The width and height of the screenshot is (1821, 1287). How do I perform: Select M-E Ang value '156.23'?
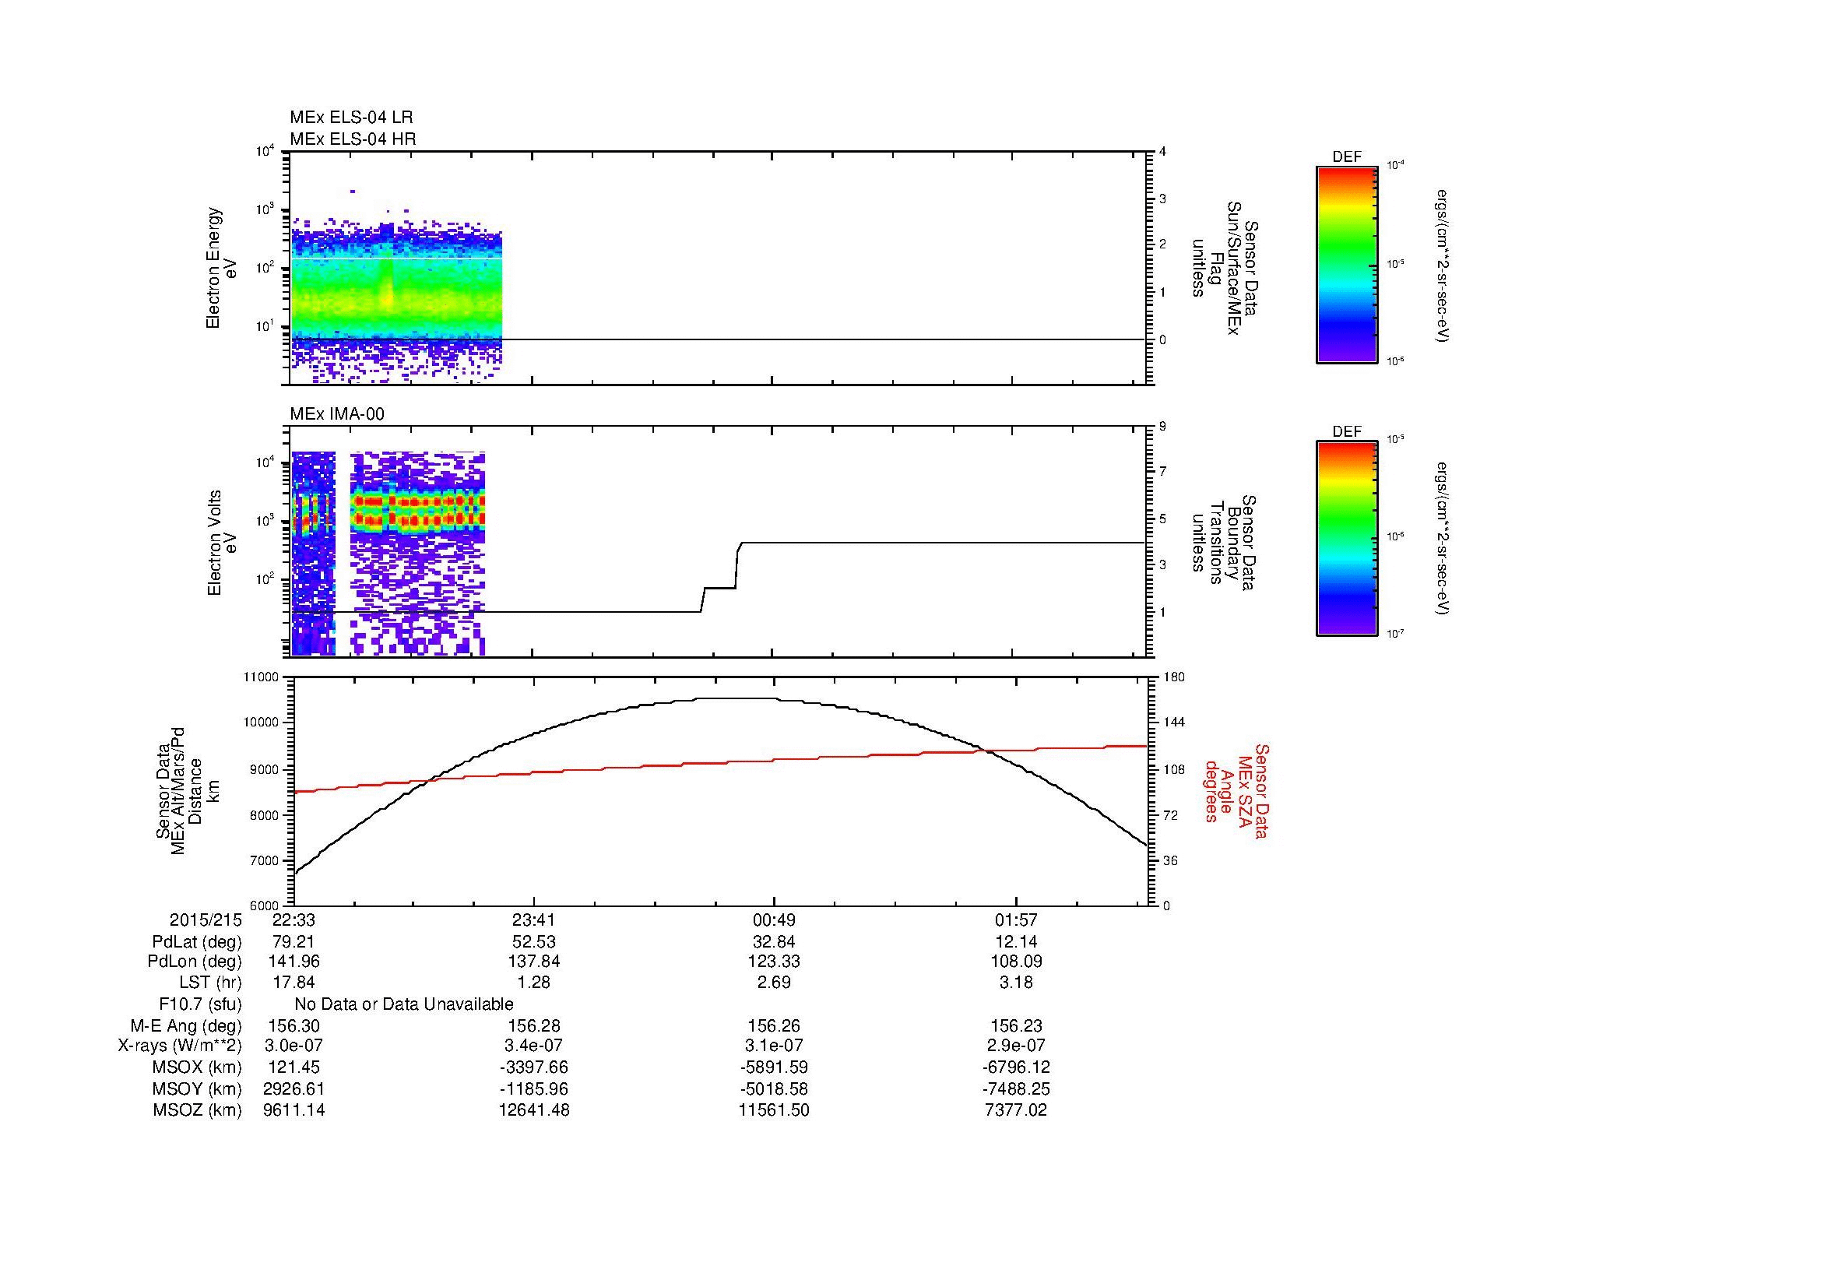(x=1016, y=1026)
